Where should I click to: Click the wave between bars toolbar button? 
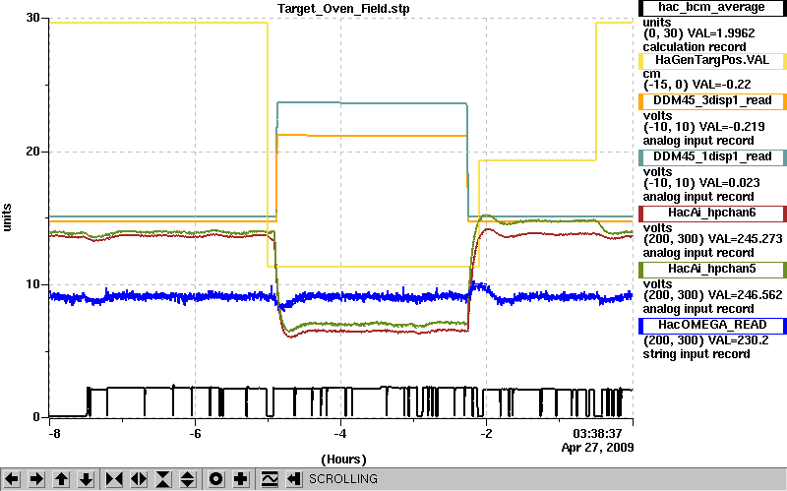click(x=270, y=479)
